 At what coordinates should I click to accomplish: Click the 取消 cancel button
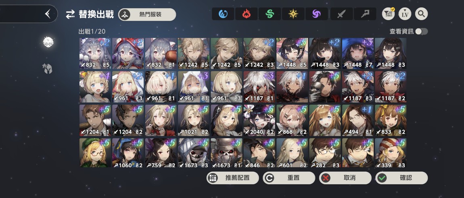345,178
